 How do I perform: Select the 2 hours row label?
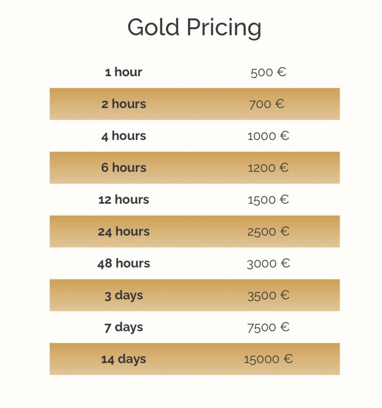click(124, 104)
